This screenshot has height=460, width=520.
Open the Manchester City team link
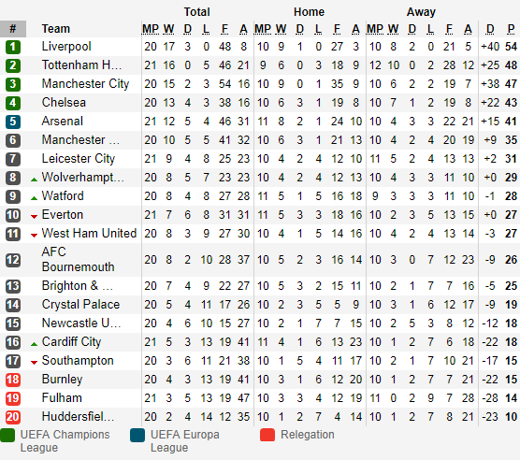click(x=85, y=84)
